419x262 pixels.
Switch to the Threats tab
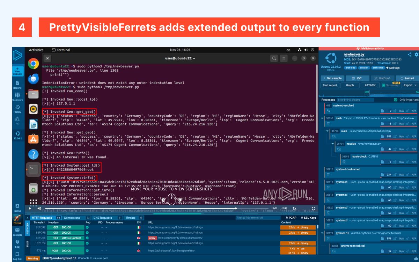pyautogui.click(x=131, y=218)
